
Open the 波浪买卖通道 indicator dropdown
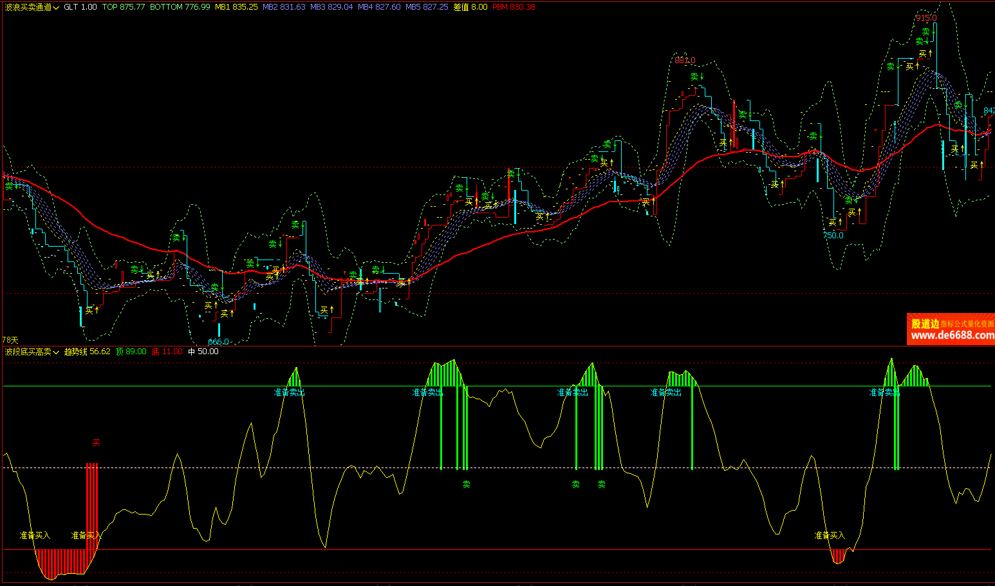tap(32, 7)
